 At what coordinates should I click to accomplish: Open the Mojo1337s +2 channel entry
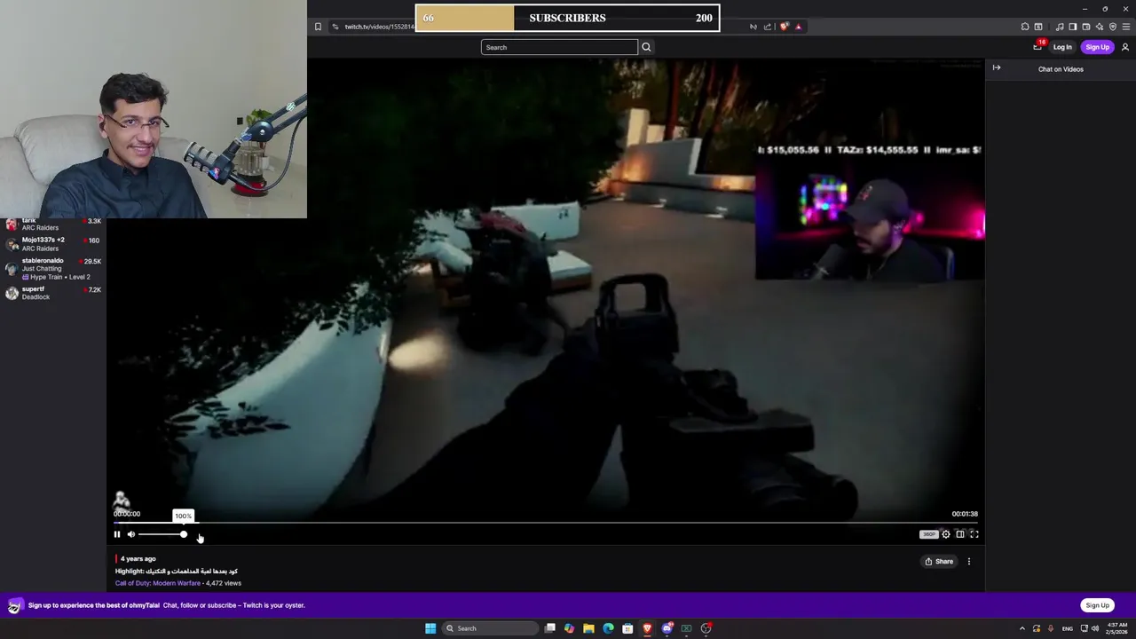coord(53,244)
